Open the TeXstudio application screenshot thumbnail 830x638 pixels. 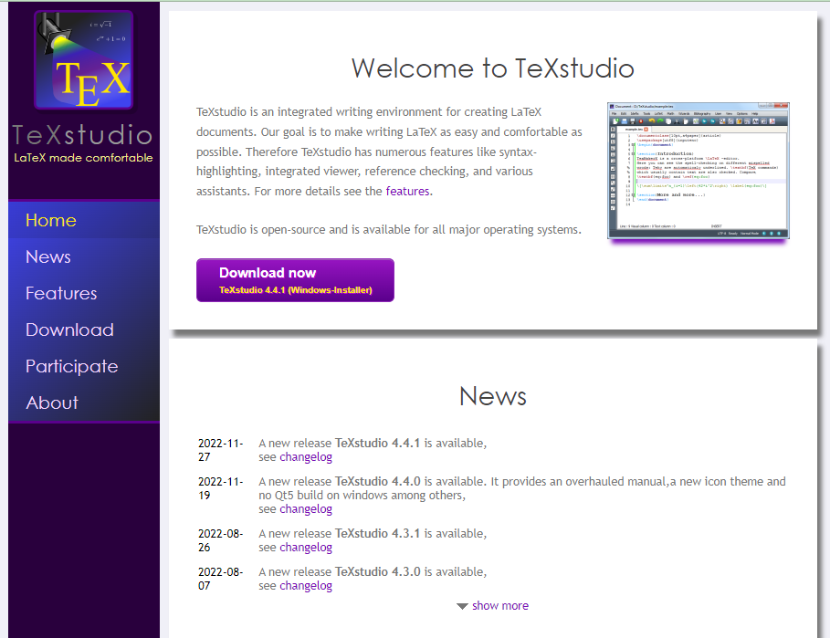pos(699,171)
